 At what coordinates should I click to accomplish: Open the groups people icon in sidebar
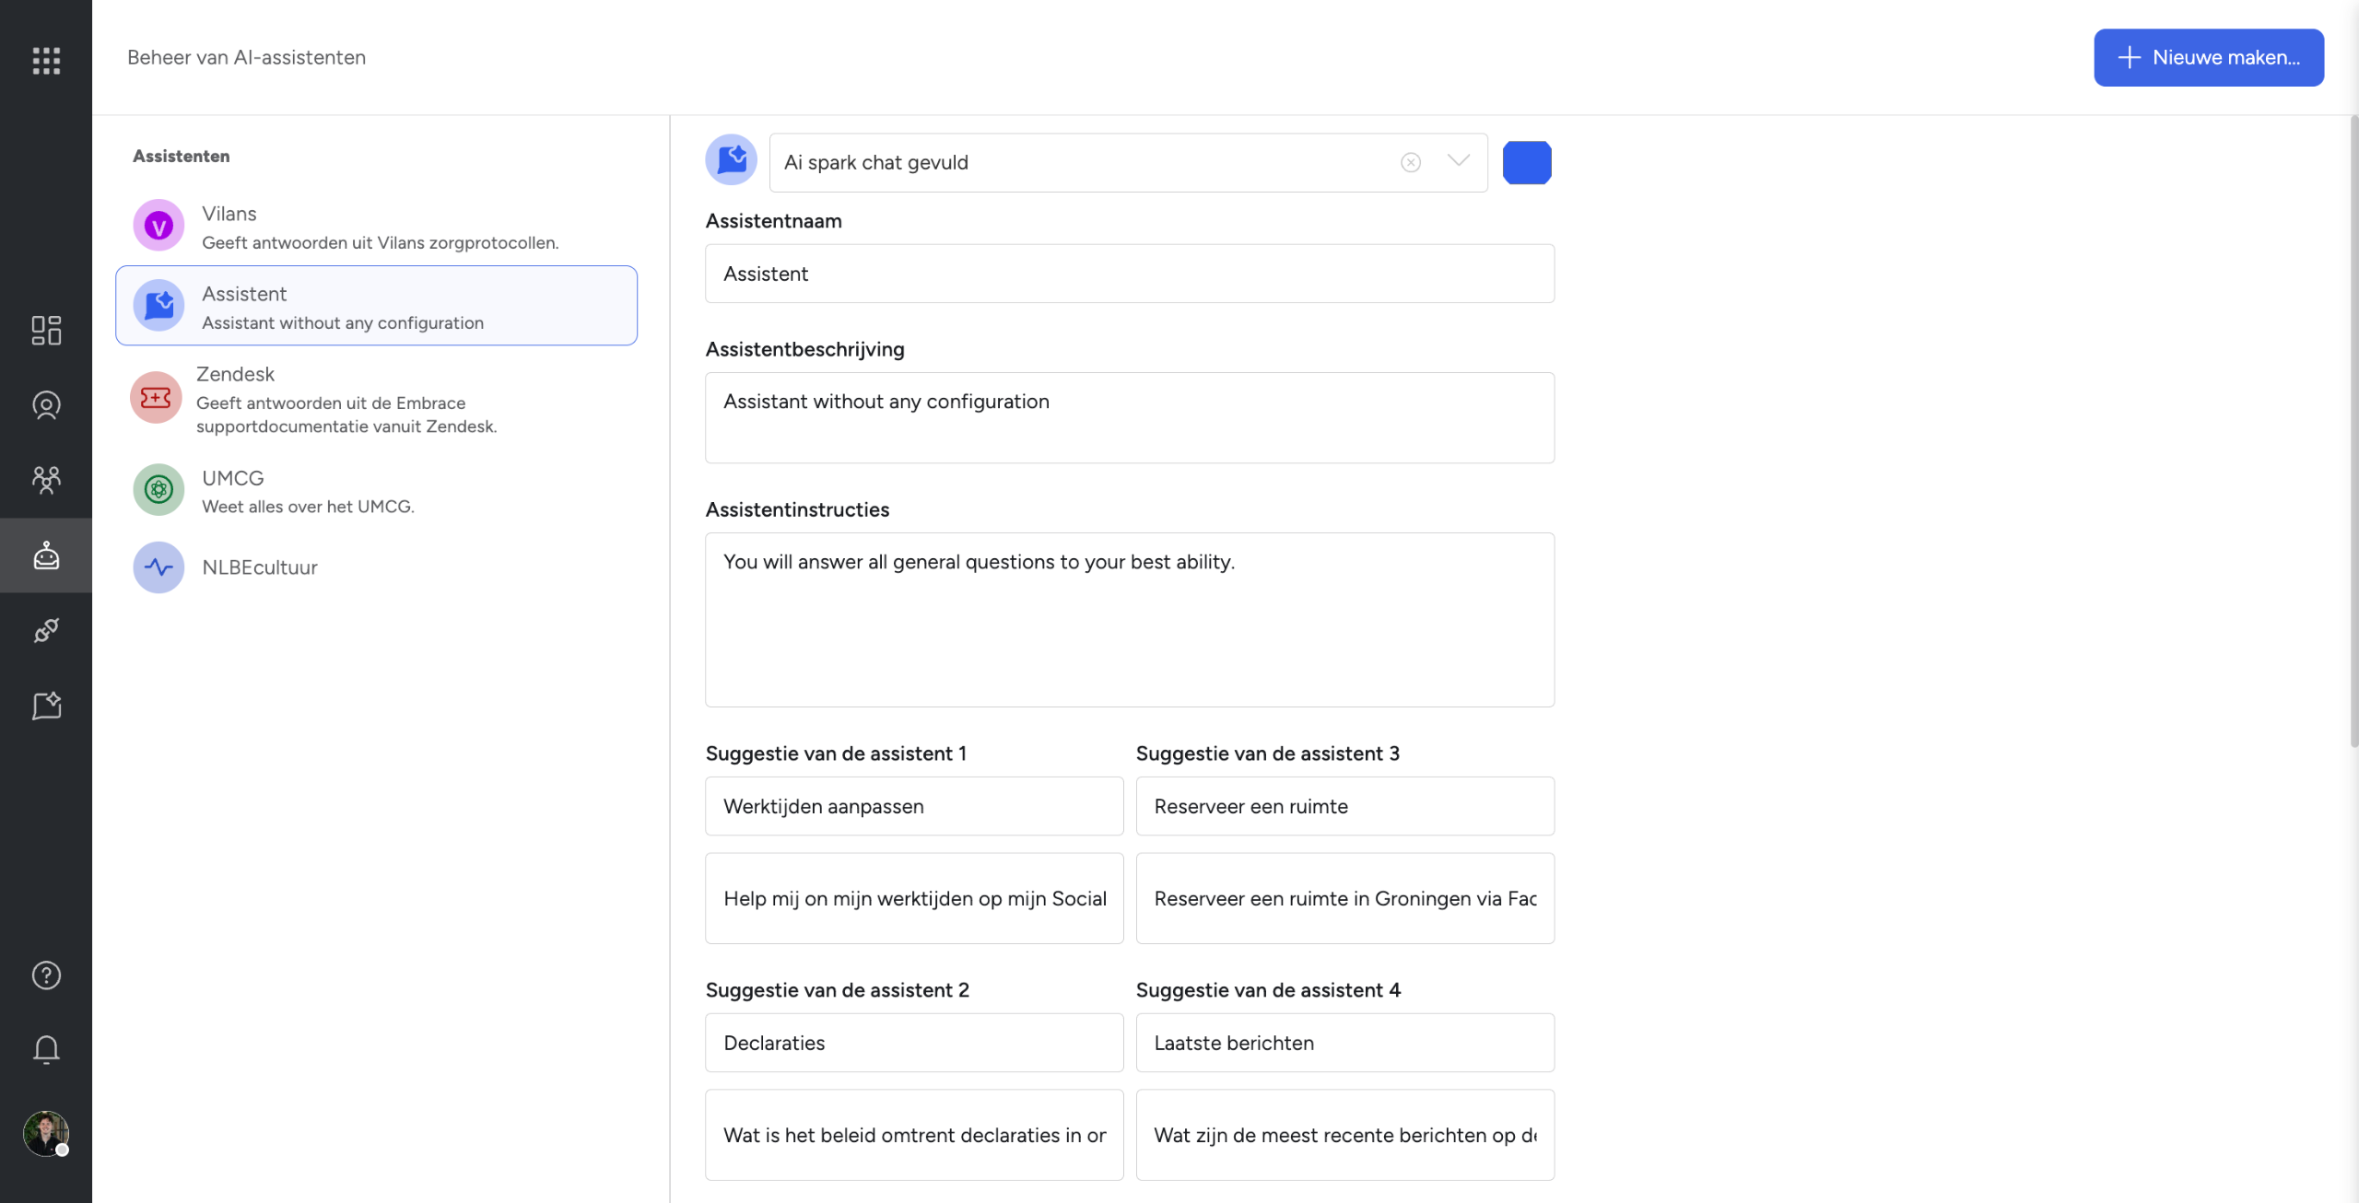coord(46,480)
